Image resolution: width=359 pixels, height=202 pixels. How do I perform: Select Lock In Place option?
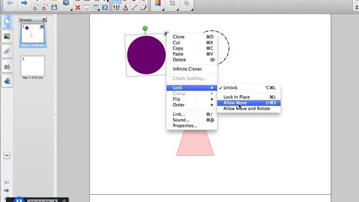coord(249,97)
